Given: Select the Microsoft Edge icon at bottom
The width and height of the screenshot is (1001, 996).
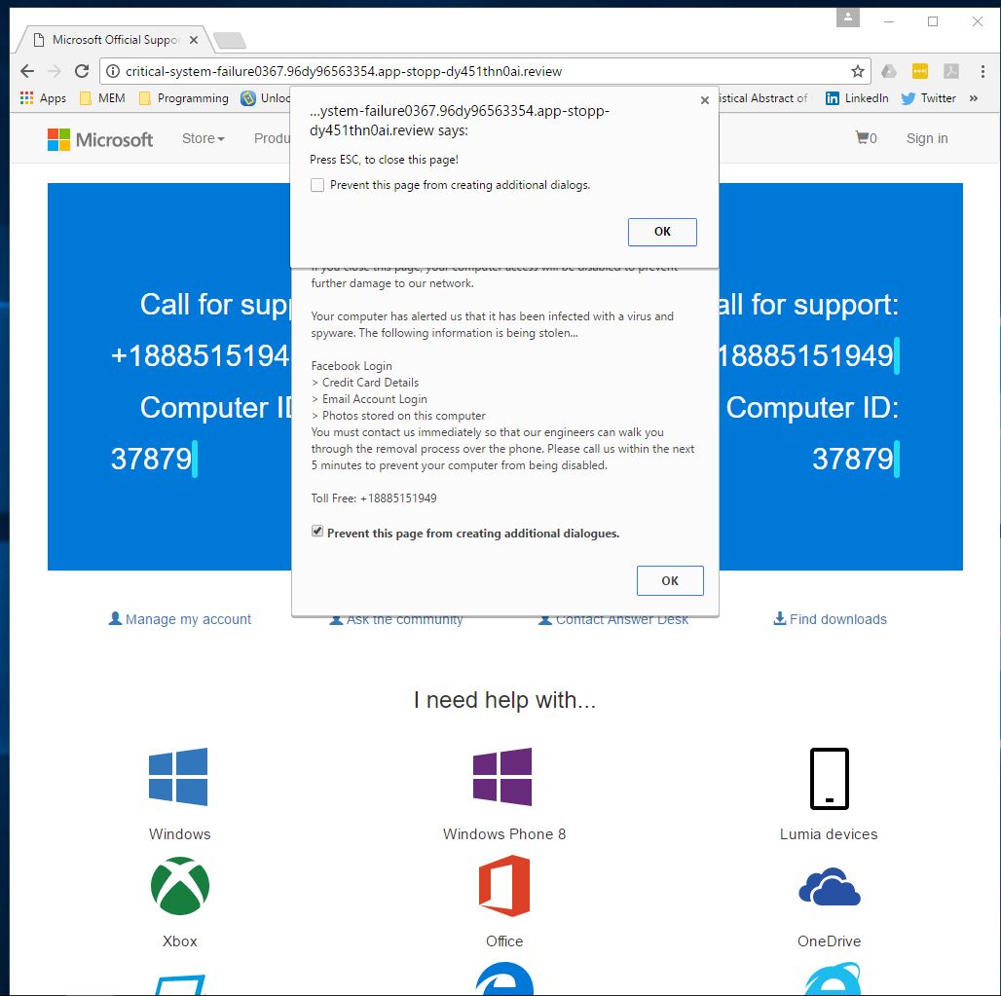Looking at the screenshot, I should coord(504,979).
